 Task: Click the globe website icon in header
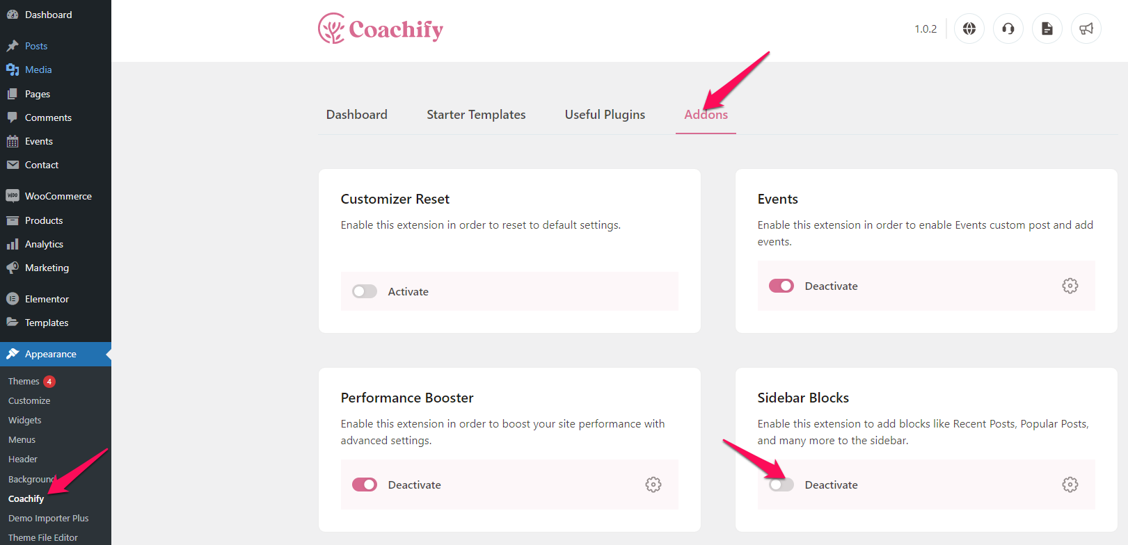pyautogui.click(x=969, y=29)
